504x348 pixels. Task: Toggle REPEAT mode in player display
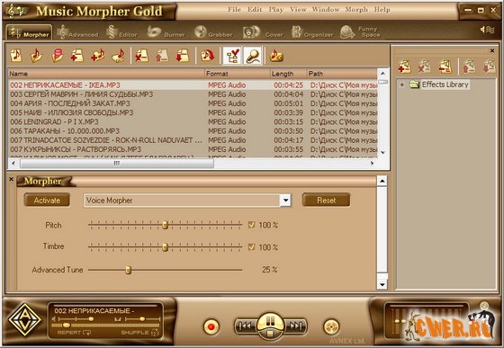click(x=74, y=333)
